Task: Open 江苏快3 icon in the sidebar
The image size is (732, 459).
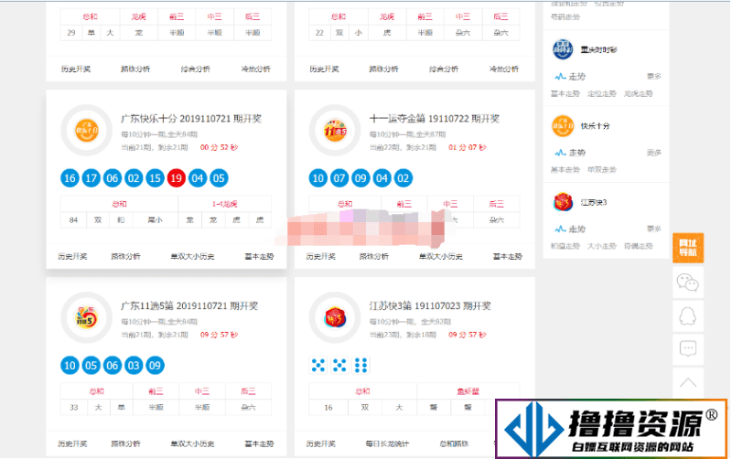Action: [x=563, y=202]
